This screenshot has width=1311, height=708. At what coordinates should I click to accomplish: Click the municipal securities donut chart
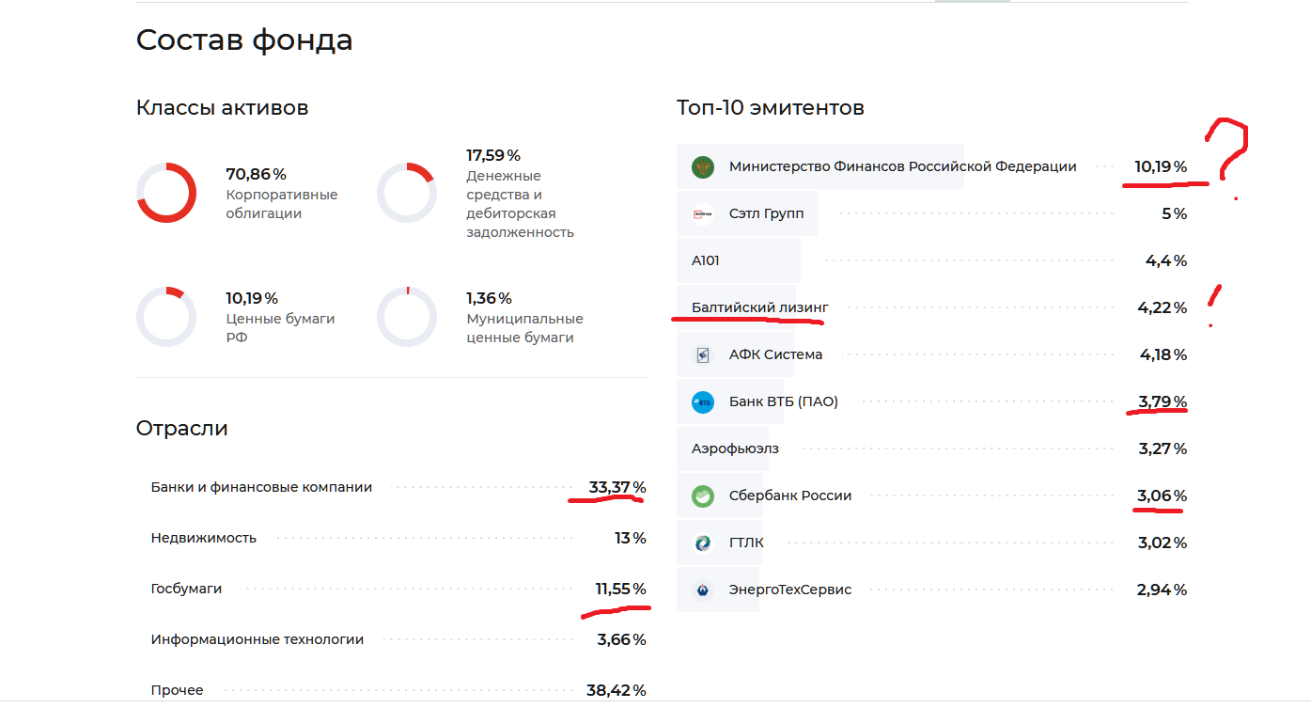pos(407,317)
